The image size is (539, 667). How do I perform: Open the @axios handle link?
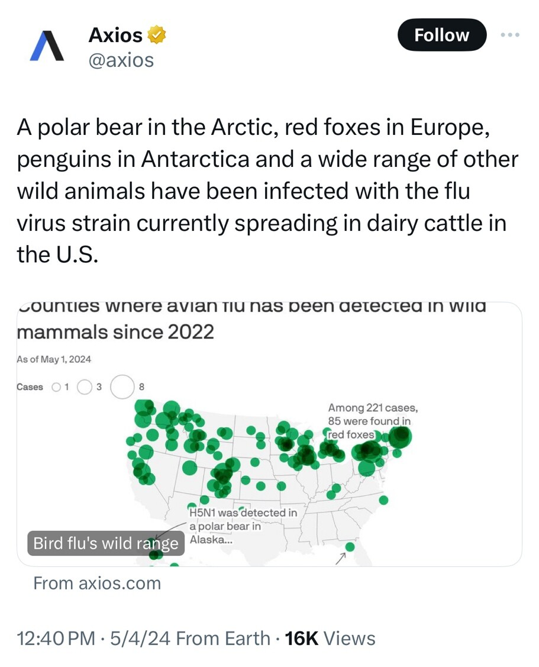pyautogui.click(x=121, y=60)
